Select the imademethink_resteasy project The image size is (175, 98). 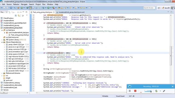click(x=12, y=83)
